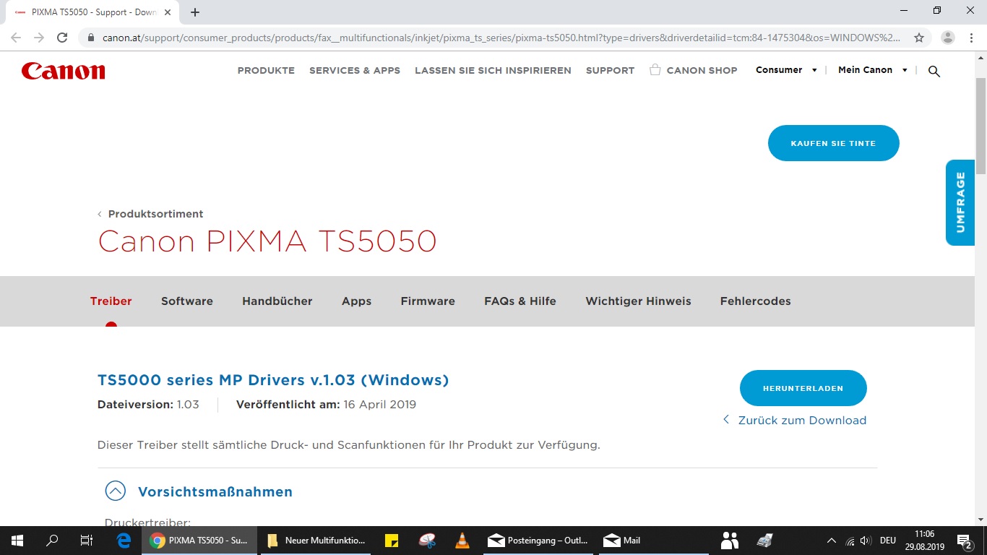Open Neuer Multifunktio... folder in taskbar
The height and width of the screenshot is (555, 987).
click(316, 541)
